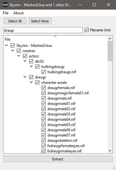Click the draugr filter text field
The width and height of the screenshot is (116, 170).
(x=43, y=30)
